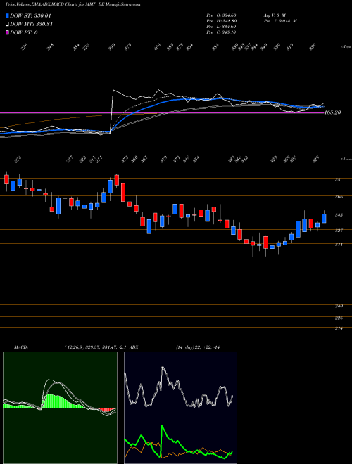Click the last blue candlestick on the right

324,219
